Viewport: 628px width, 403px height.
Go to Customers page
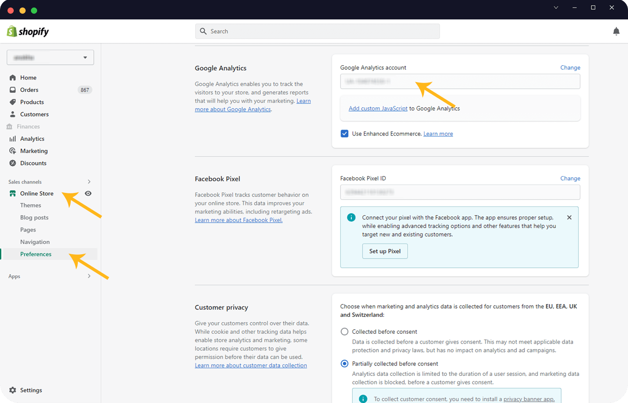point(34,114)
